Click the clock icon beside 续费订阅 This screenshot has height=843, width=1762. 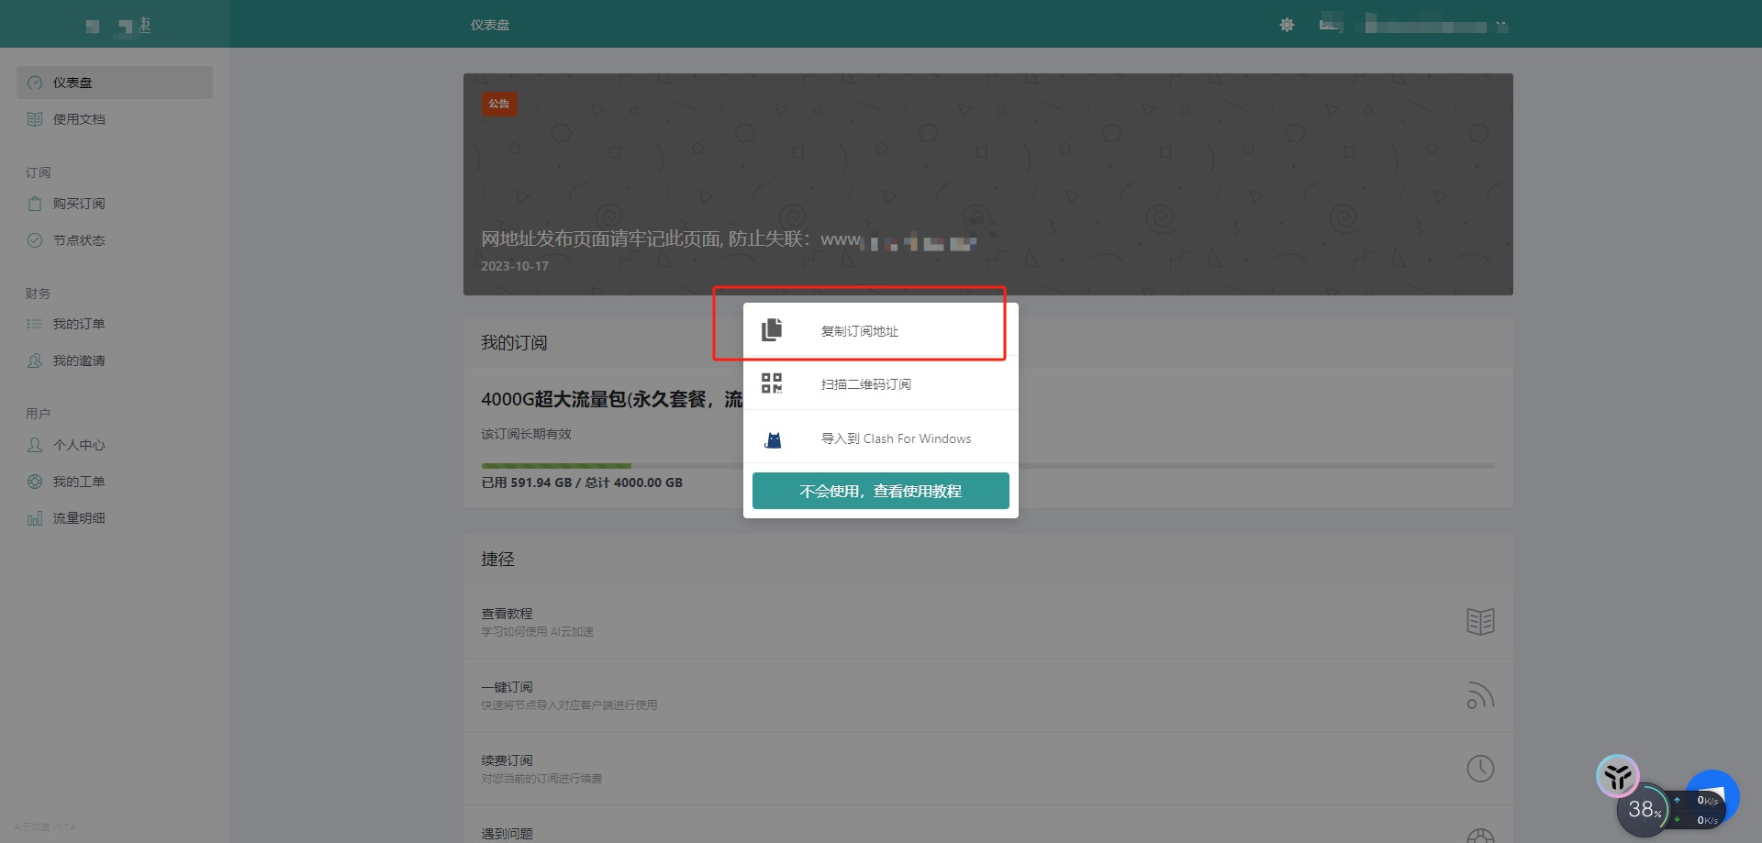1479,769
